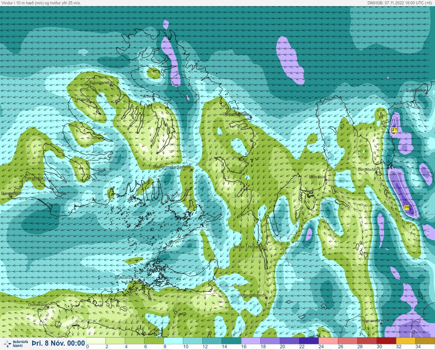435x350 pixels.
Task: Click the forecast time 'Þri. 8 Nóv. 00:00'
Action: coord(58,343)
